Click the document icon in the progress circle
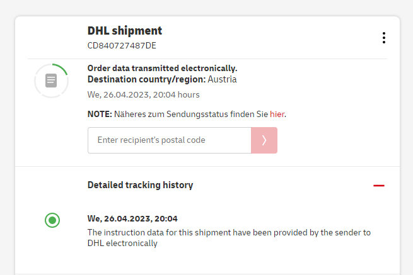413x275 pixels. point(51,81)
